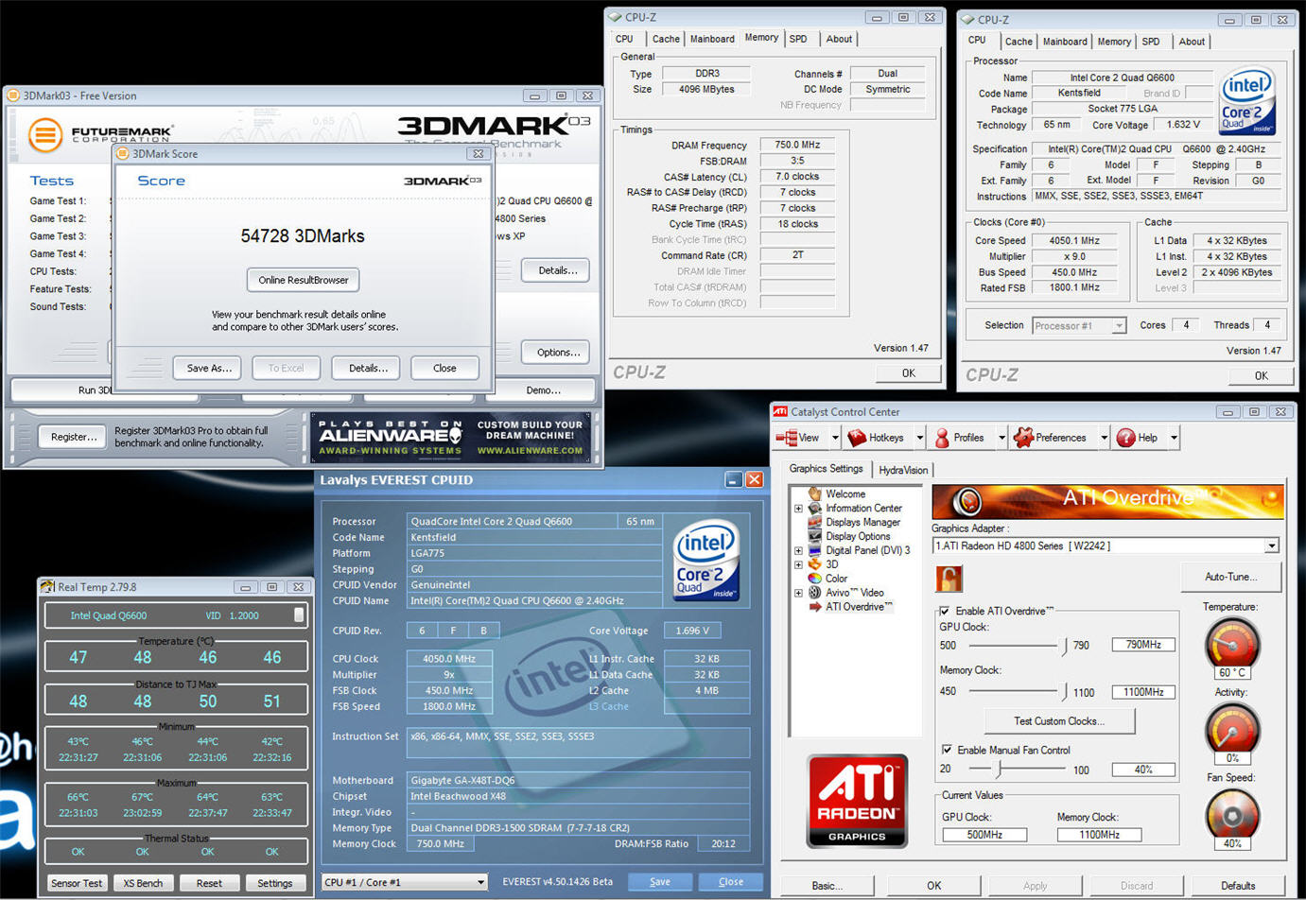Click Sensor Test button in Real Temp
Image resolution: width=1306 pixels, height=900 pixels.
77,883
